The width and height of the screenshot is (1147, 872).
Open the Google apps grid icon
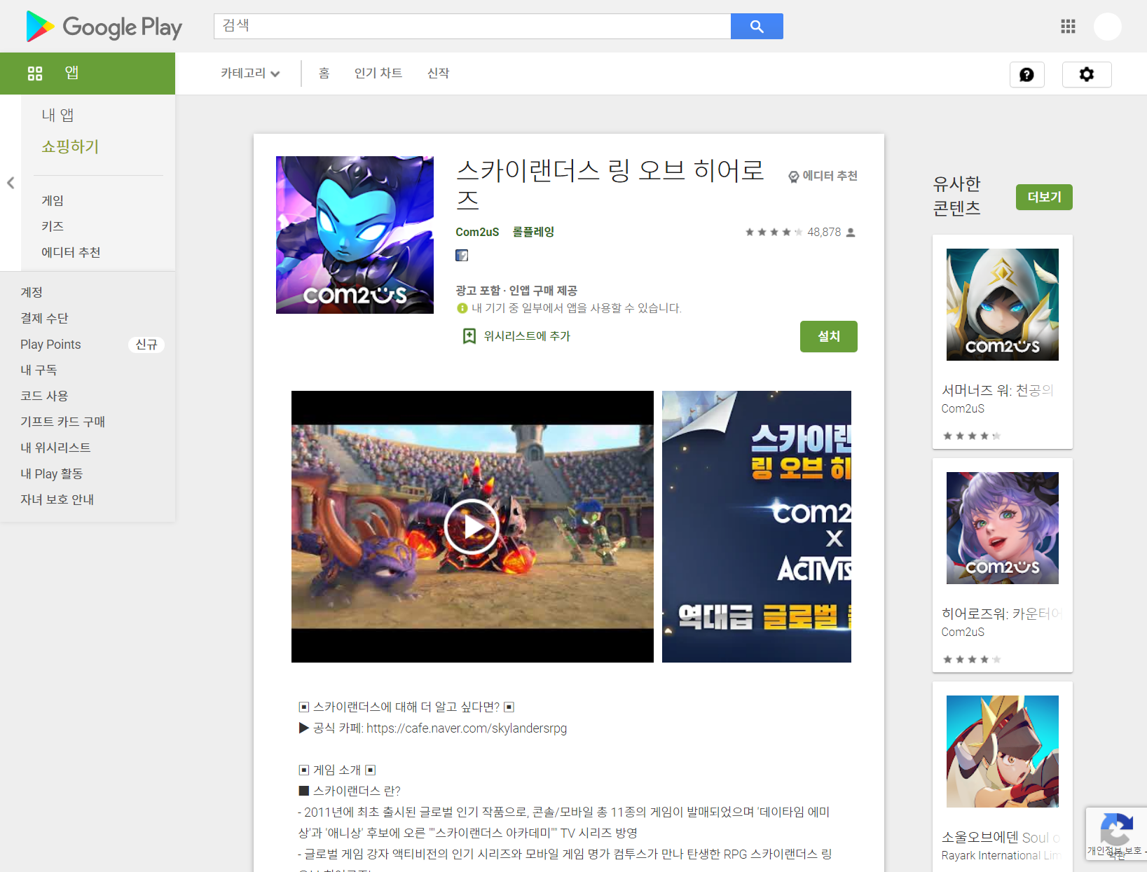pos(1068,27)
